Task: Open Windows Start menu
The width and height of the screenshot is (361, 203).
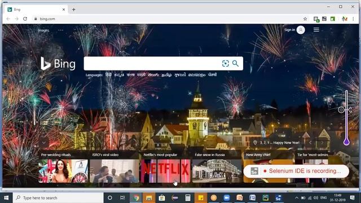Action: 6,198
